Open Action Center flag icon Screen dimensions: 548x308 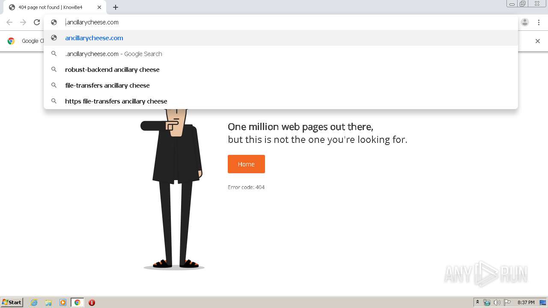pos(507,302)
